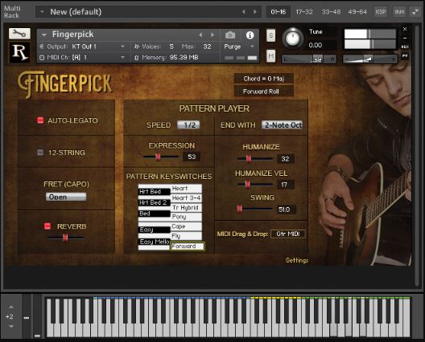Viewport: 425px width, 342px height.
Task: Toggle the PV button
Action: click(x=405, y=55)
